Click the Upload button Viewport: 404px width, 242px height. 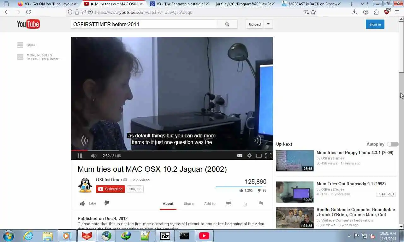coord(255,24)
